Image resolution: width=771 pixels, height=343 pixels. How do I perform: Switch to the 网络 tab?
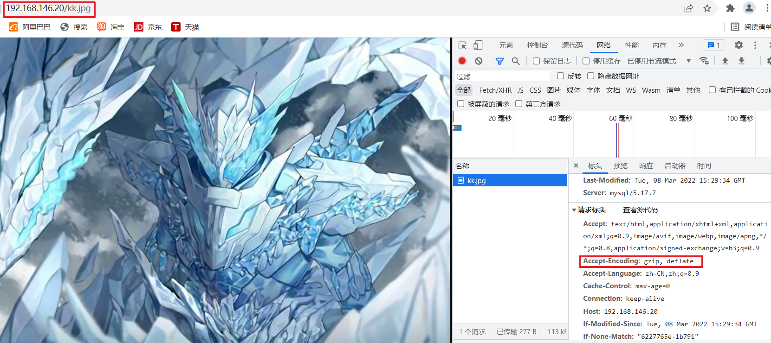(604, 45)
